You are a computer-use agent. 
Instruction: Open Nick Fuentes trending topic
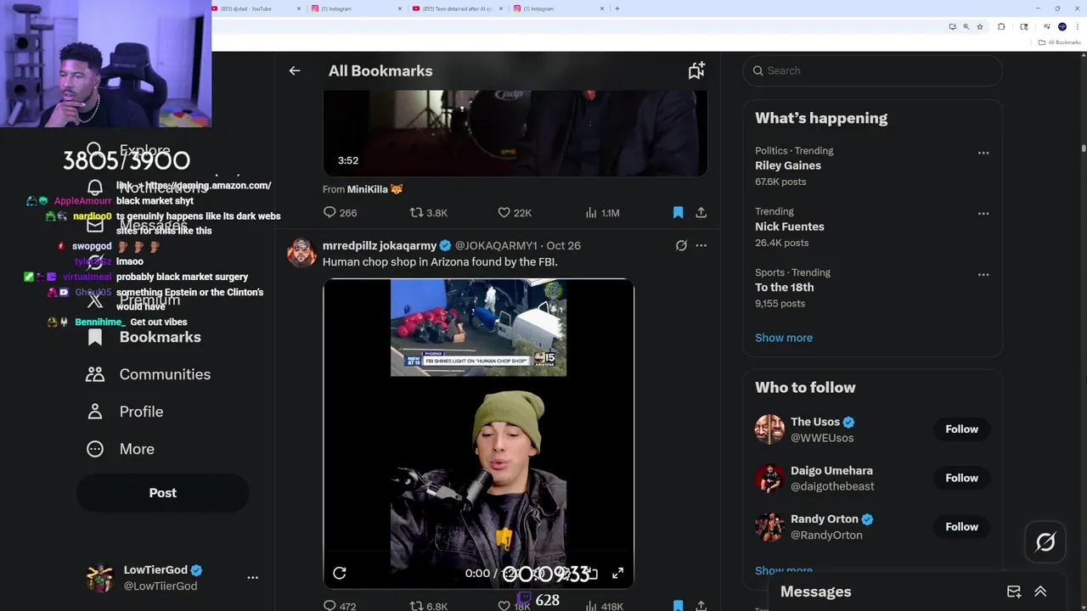click(789, 227)
